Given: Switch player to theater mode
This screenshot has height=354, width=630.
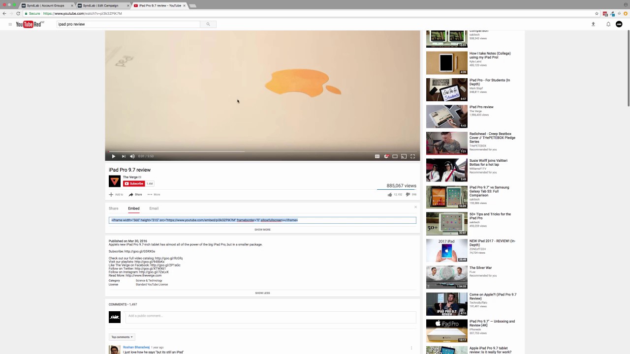Looking at the screenshot, I should [x=395, y=156].
